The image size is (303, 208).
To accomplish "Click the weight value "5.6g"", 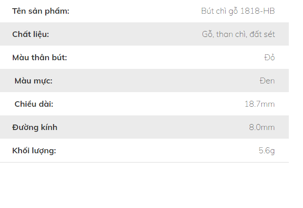I will point(266,151).
